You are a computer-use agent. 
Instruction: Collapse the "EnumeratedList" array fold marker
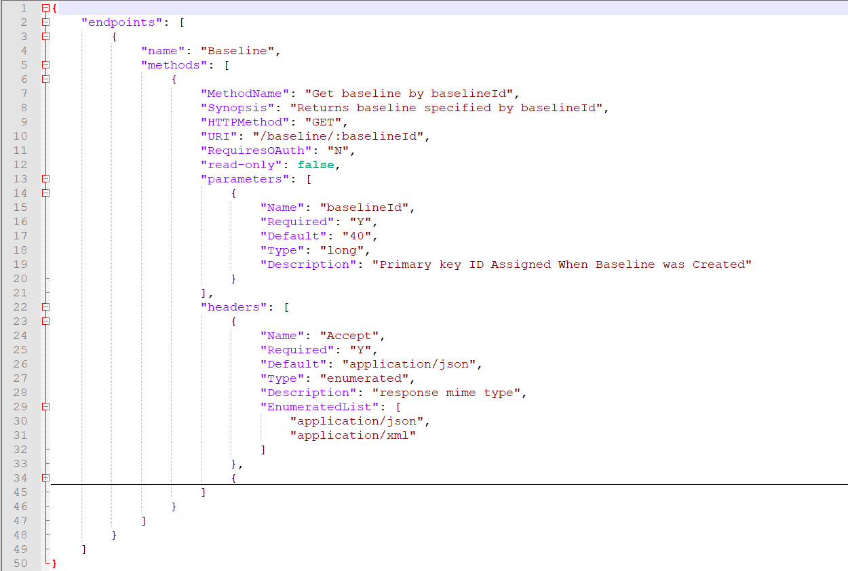(45, 407)
